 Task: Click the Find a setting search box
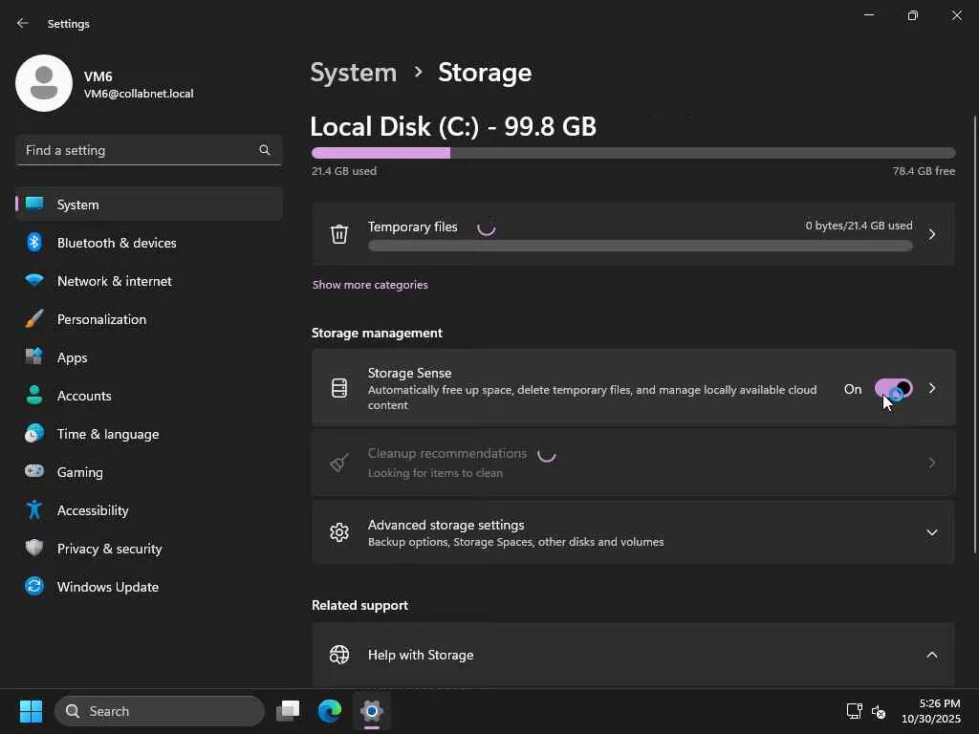139,150
